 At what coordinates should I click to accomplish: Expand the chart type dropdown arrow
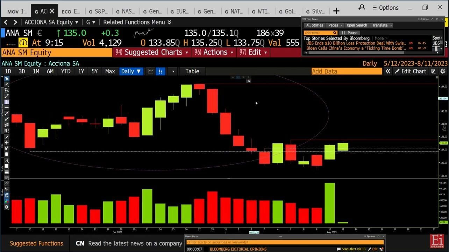point(173,71)
